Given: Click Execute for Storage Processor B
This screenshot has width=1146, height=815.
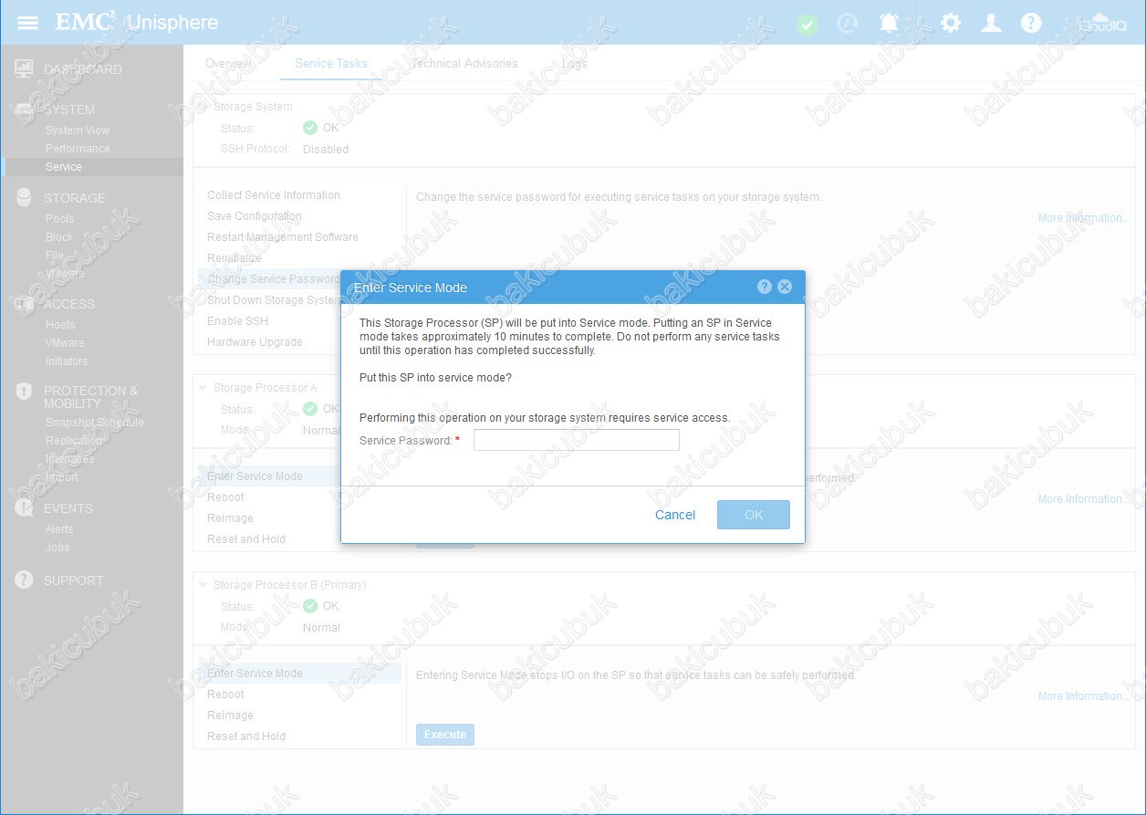Looking at the screenshot, I should pyautogui.click(x=445, y=735).
